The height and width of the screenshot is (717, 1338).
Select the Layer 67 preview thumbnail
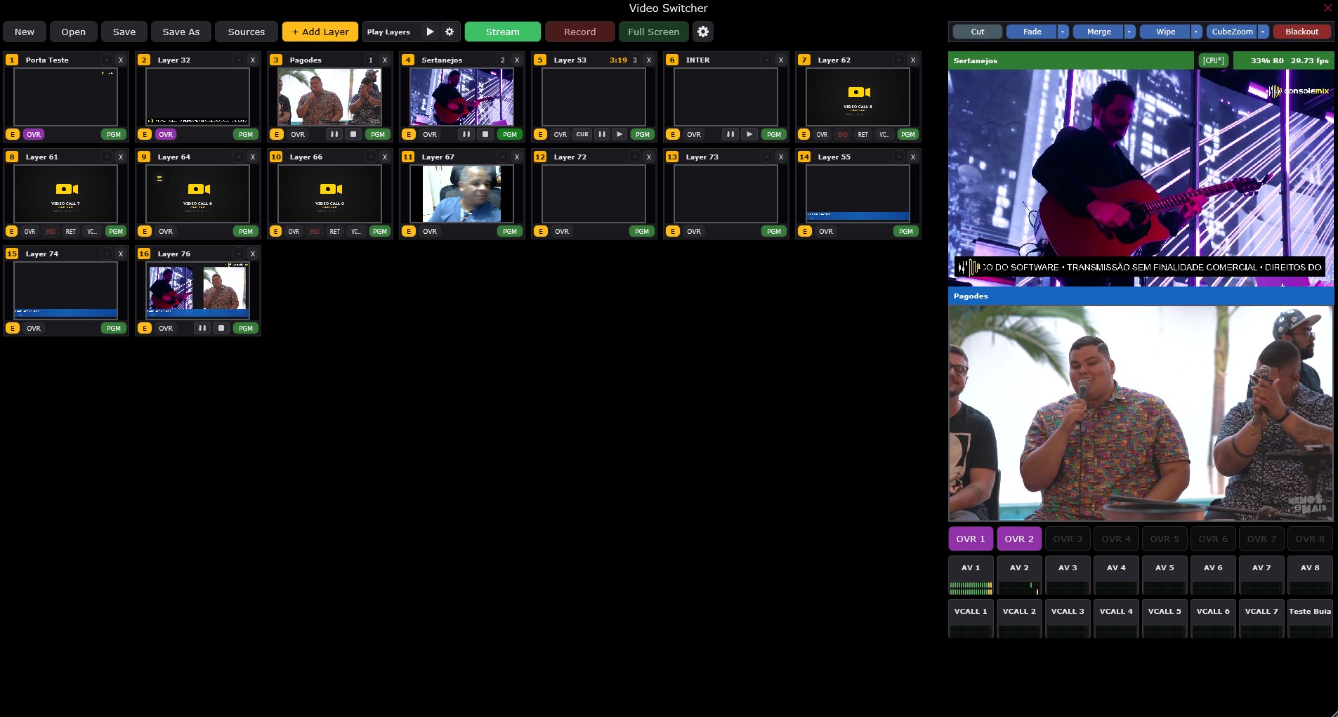pyautogui.click(x=462, y=194)
